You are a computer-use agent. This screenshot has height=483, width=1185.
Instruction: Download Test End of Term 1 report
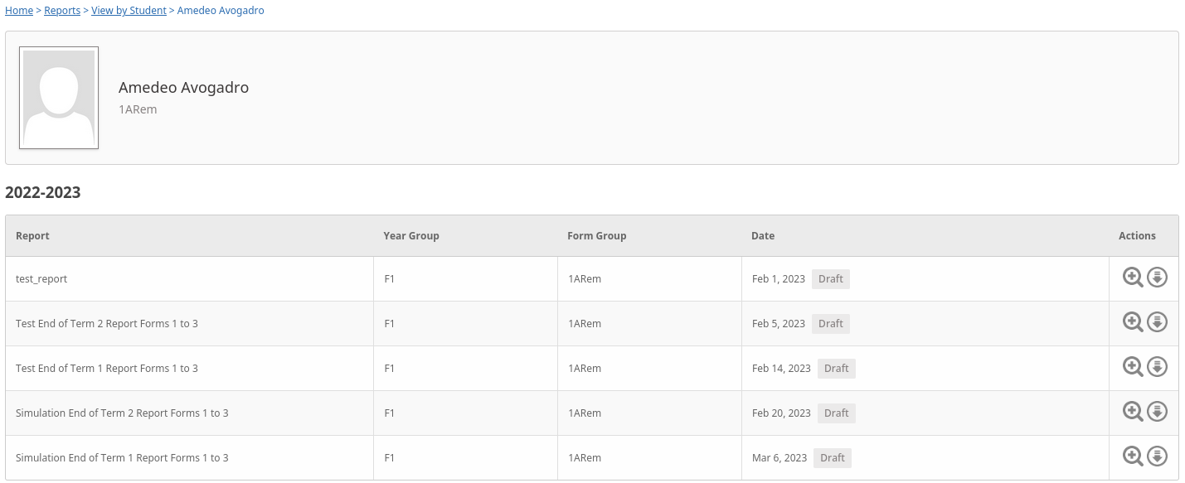click(1157, 367)
